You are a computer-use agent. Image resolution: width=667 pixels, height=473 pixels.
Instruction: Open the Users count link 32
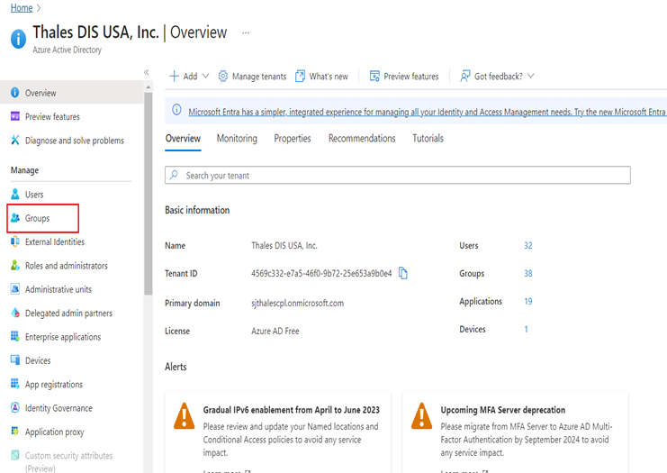tap(528, 246)
